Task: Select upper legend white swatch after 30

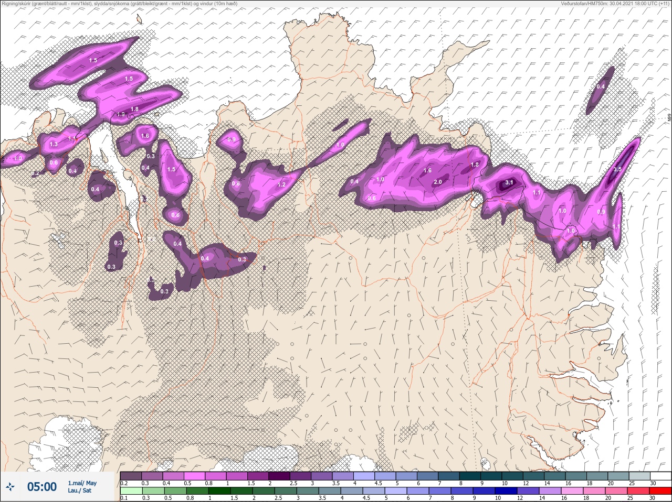Action: coord(661,476)
